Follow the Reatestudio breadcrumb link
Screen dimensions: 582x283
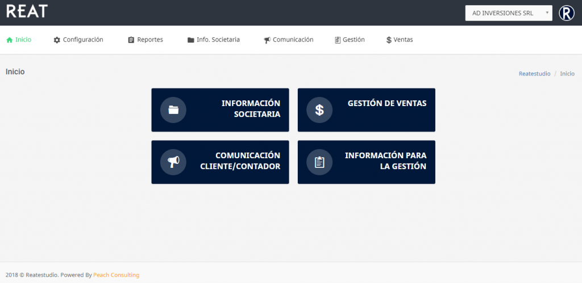coord(534,74)
